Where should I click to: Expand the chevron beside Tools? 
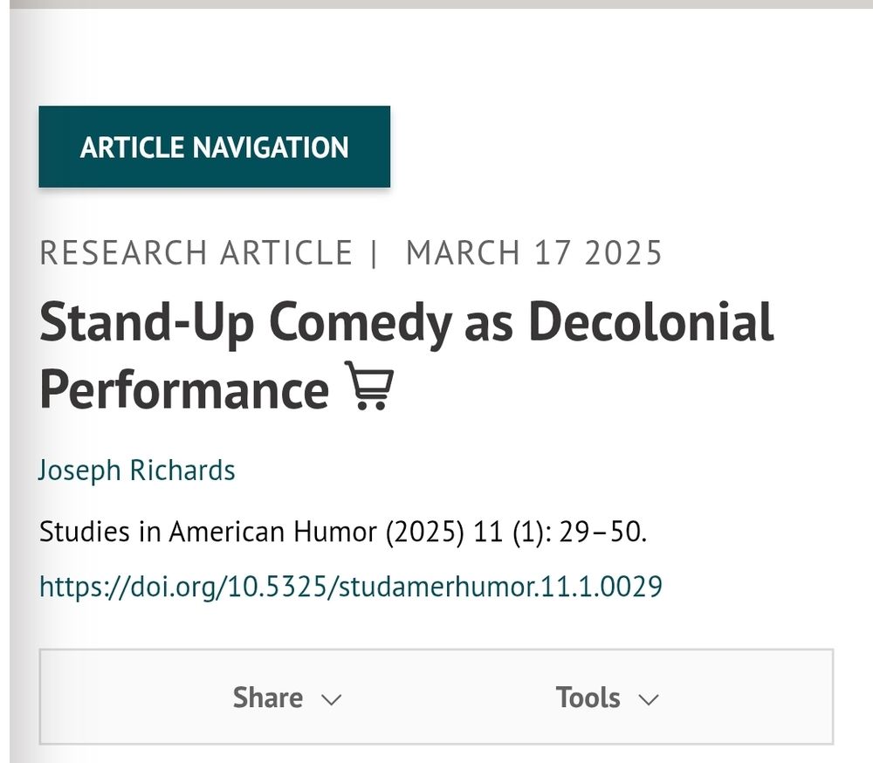[649, 699]
